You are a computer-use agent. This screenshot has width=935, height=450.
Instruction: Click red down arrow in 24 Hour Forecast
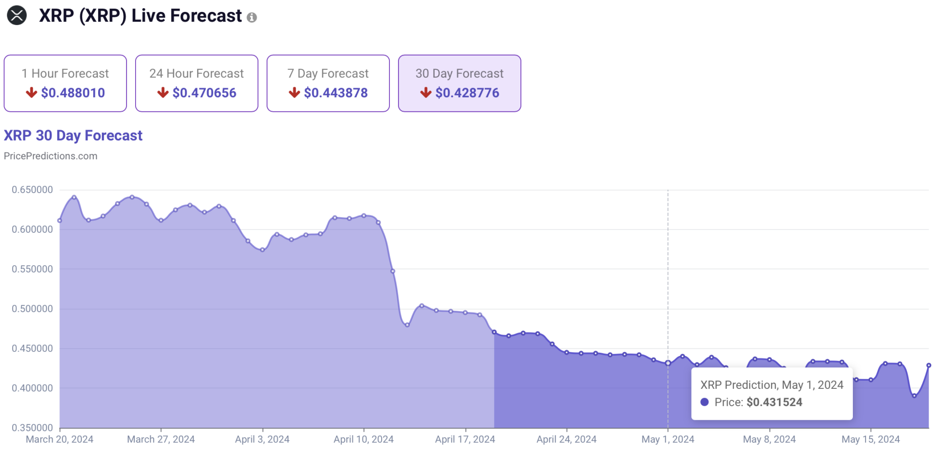[x=163, y=93]
